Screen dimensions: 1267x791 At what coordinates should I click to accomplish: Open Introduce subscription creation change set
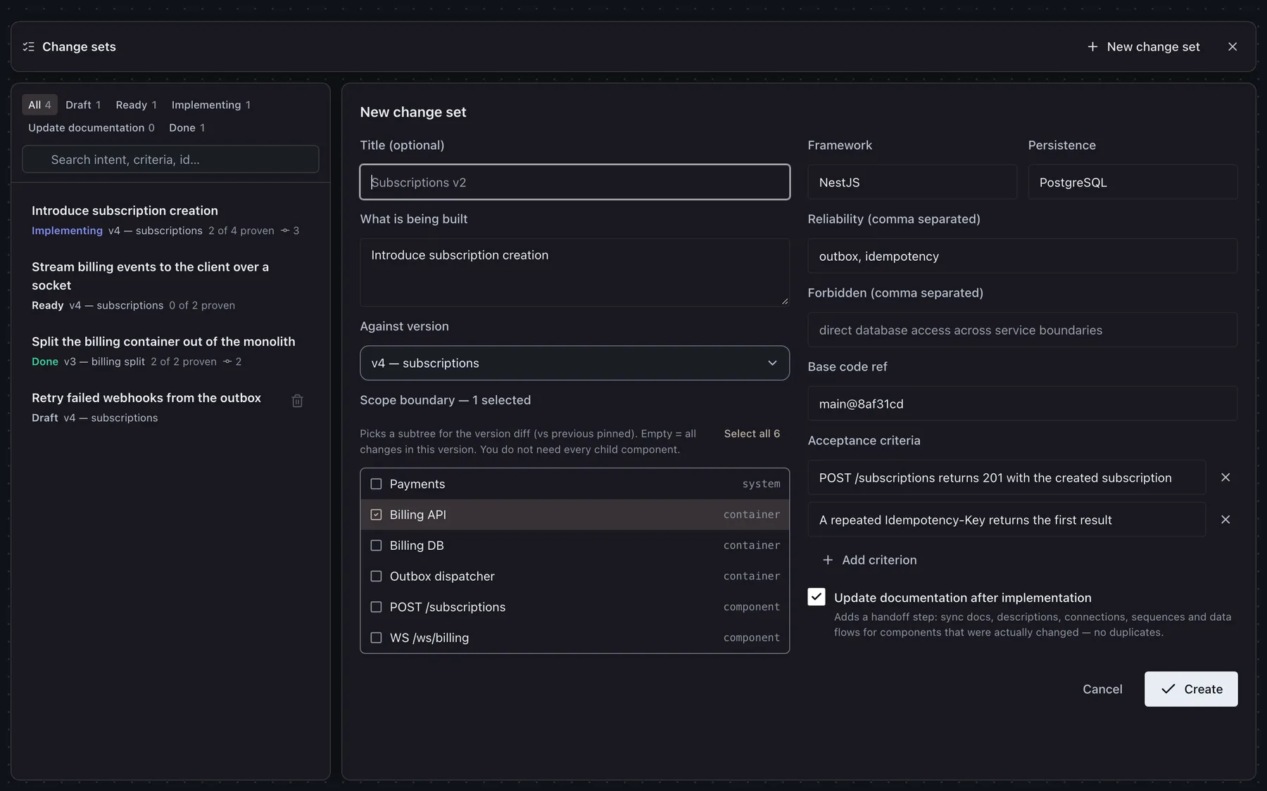pyautogui.click(x=170, y=220)
